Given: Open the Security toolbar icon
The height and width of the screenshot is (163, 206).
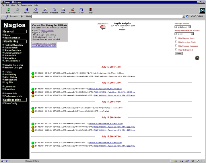Looking at the screenshot, I should click(72, 11).
